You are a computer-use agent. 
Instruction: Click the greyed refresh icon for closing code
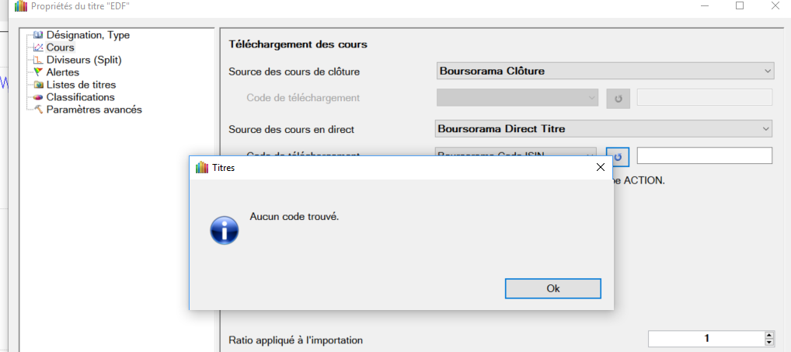click(618, 98)
